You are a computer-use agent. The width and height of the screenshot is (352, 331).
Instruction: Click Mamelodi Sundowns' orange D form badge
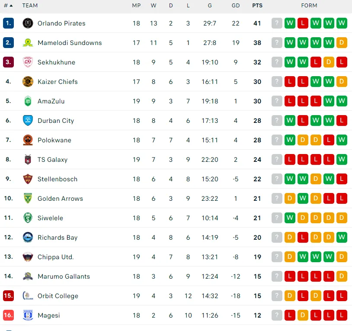342,43
